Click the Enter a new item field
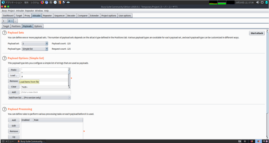This screenshot has width=269, height=143. 45,92
